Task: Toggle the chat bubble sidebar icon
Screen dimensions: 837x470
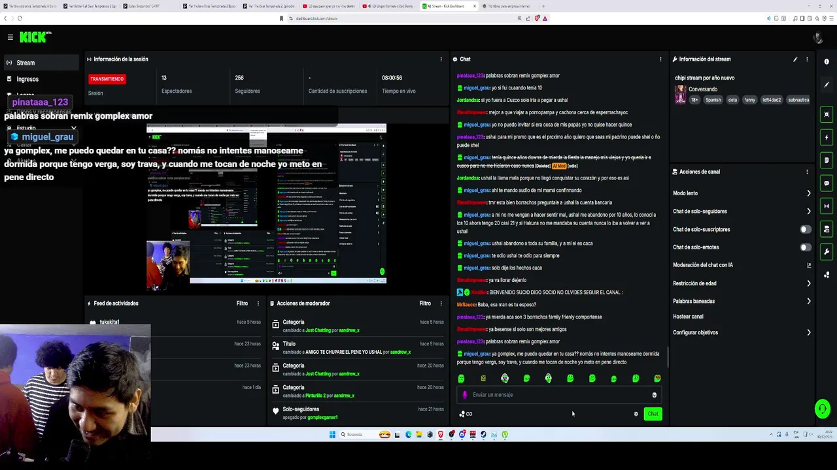Action: (x=827, y=183)
